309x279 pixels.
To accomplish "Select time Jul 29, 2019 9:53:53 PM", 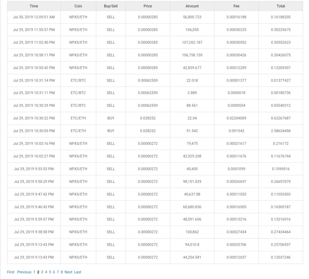I will pyautogui.click(x=34, y=169).
